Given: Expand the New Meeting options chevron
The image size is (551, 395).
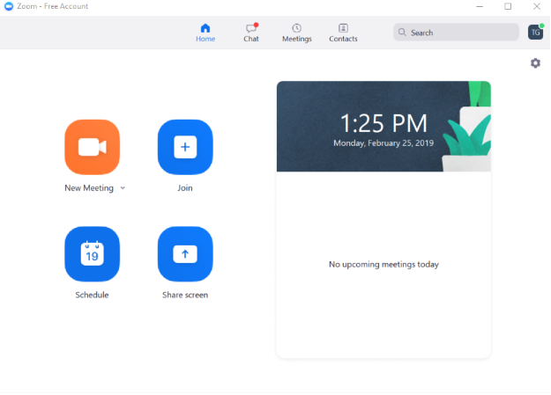Looking at the screenshot, I should 123,188.
